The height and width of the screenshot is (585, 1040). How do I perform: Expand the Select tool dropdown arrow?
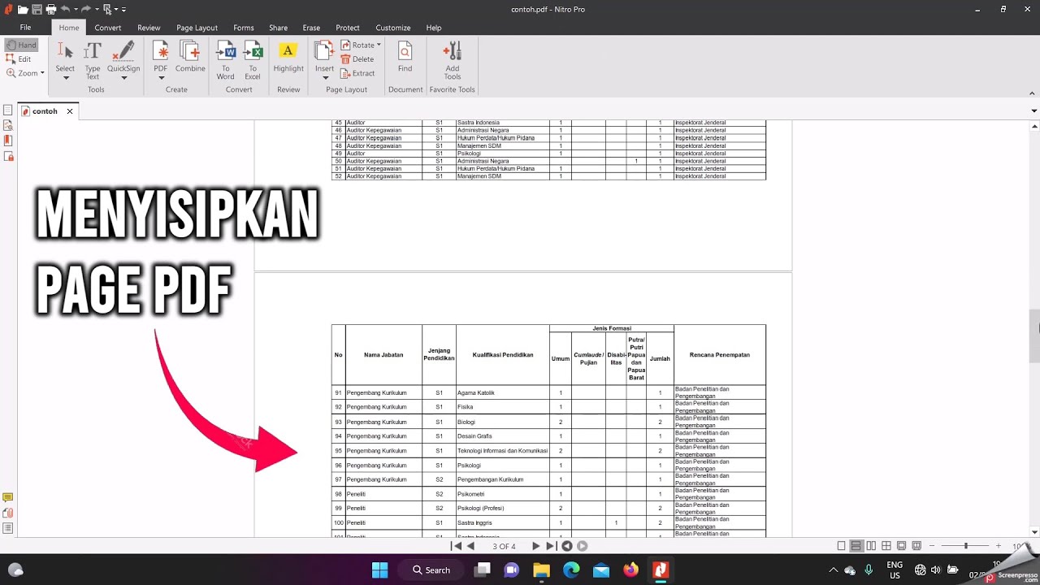click(x=65, y=78)
